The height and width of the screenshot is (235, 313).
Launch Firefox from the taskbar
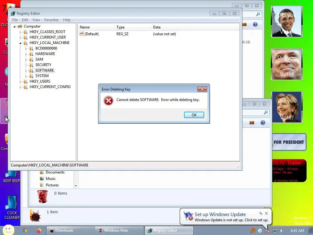tap(39, 230)
